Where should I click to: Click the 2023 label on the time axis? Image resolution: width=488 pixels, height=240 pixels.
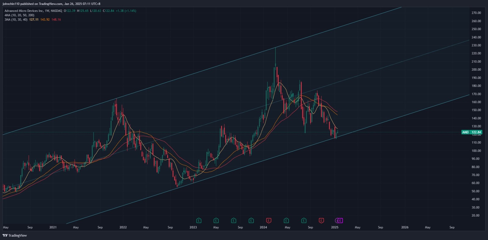193,227
